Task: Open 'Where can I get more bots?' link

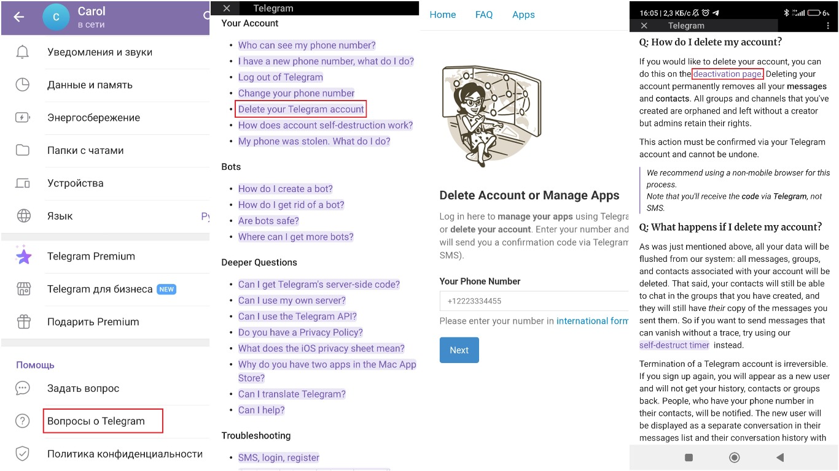Action: [296, 237]
